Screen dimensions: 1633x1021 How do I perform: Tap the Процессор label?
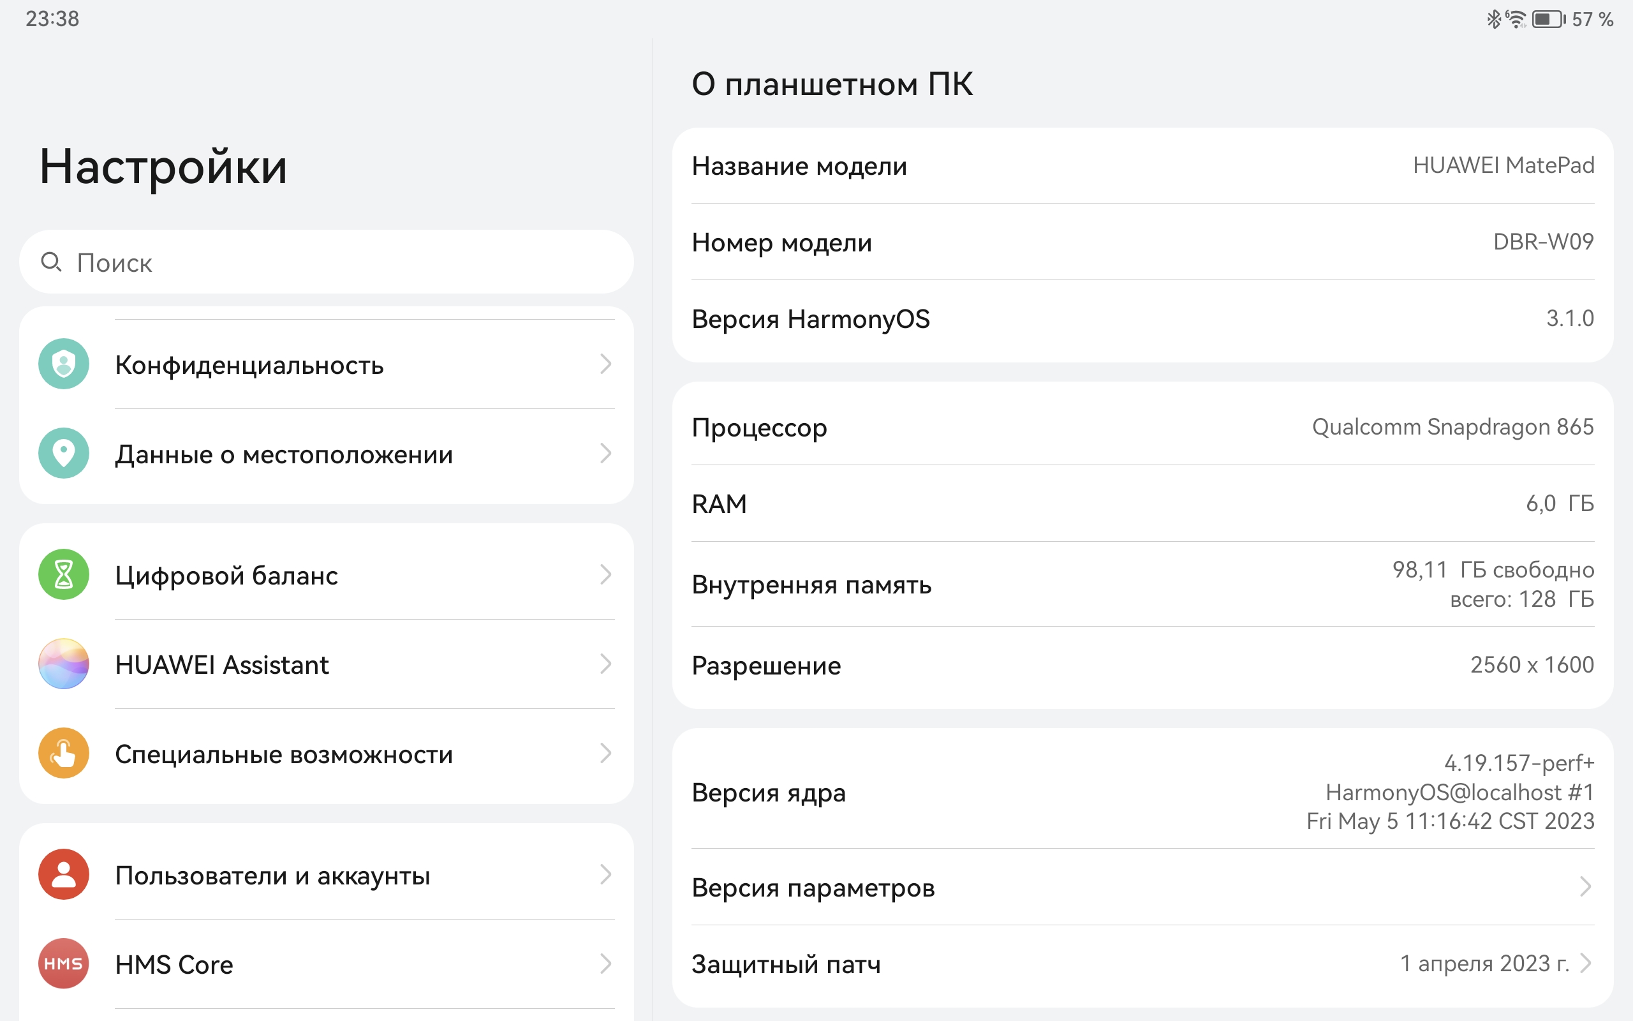759,428
